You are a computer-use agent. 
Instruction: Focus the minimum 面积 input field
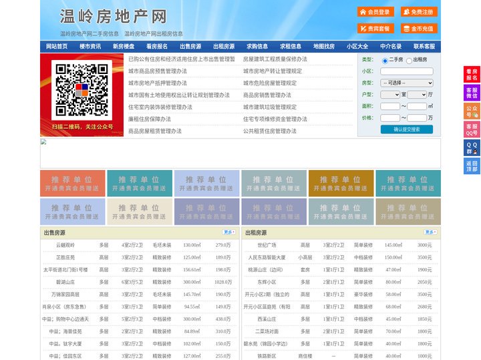click(x=390, y=106)
